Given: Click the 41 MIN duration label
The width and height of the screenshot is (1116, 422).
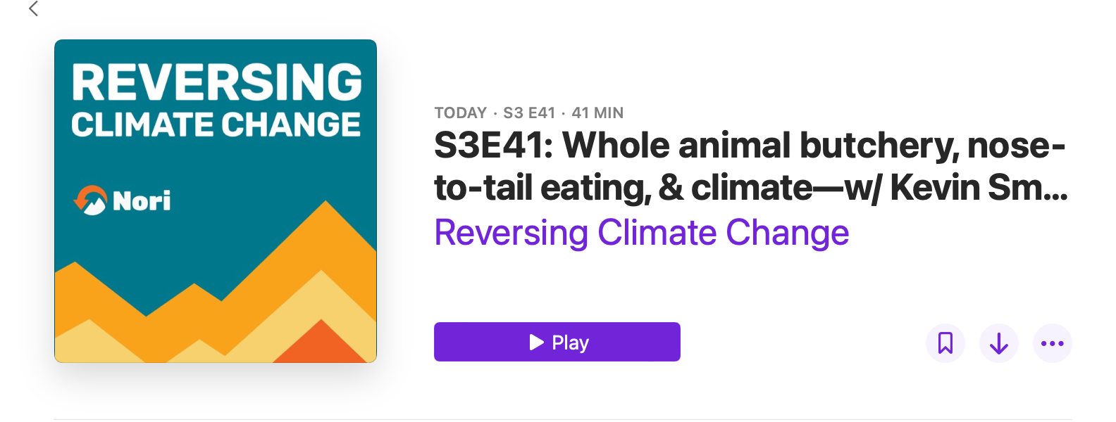Looking at the screenshot, I should tap(597, 113).
